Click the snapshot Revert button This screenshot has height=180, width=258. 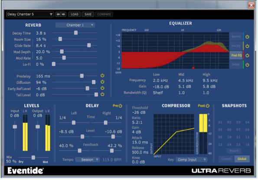tap(234, 151)
